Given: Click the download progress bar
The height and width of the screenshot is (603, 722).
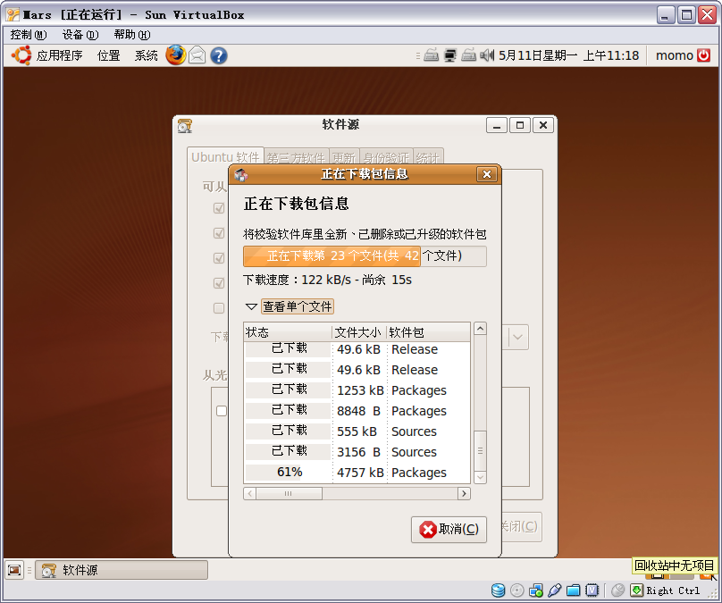Looking at the screenshot, I should 365,256.
